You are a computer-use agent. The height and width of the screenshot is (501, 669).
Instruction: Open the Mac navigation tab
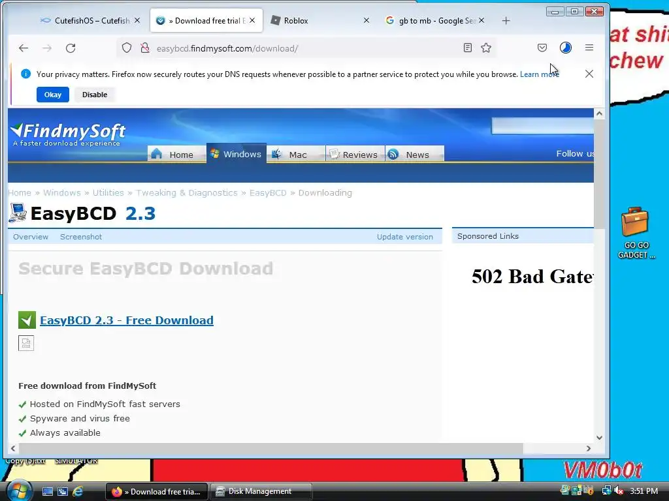click(296, 154)
